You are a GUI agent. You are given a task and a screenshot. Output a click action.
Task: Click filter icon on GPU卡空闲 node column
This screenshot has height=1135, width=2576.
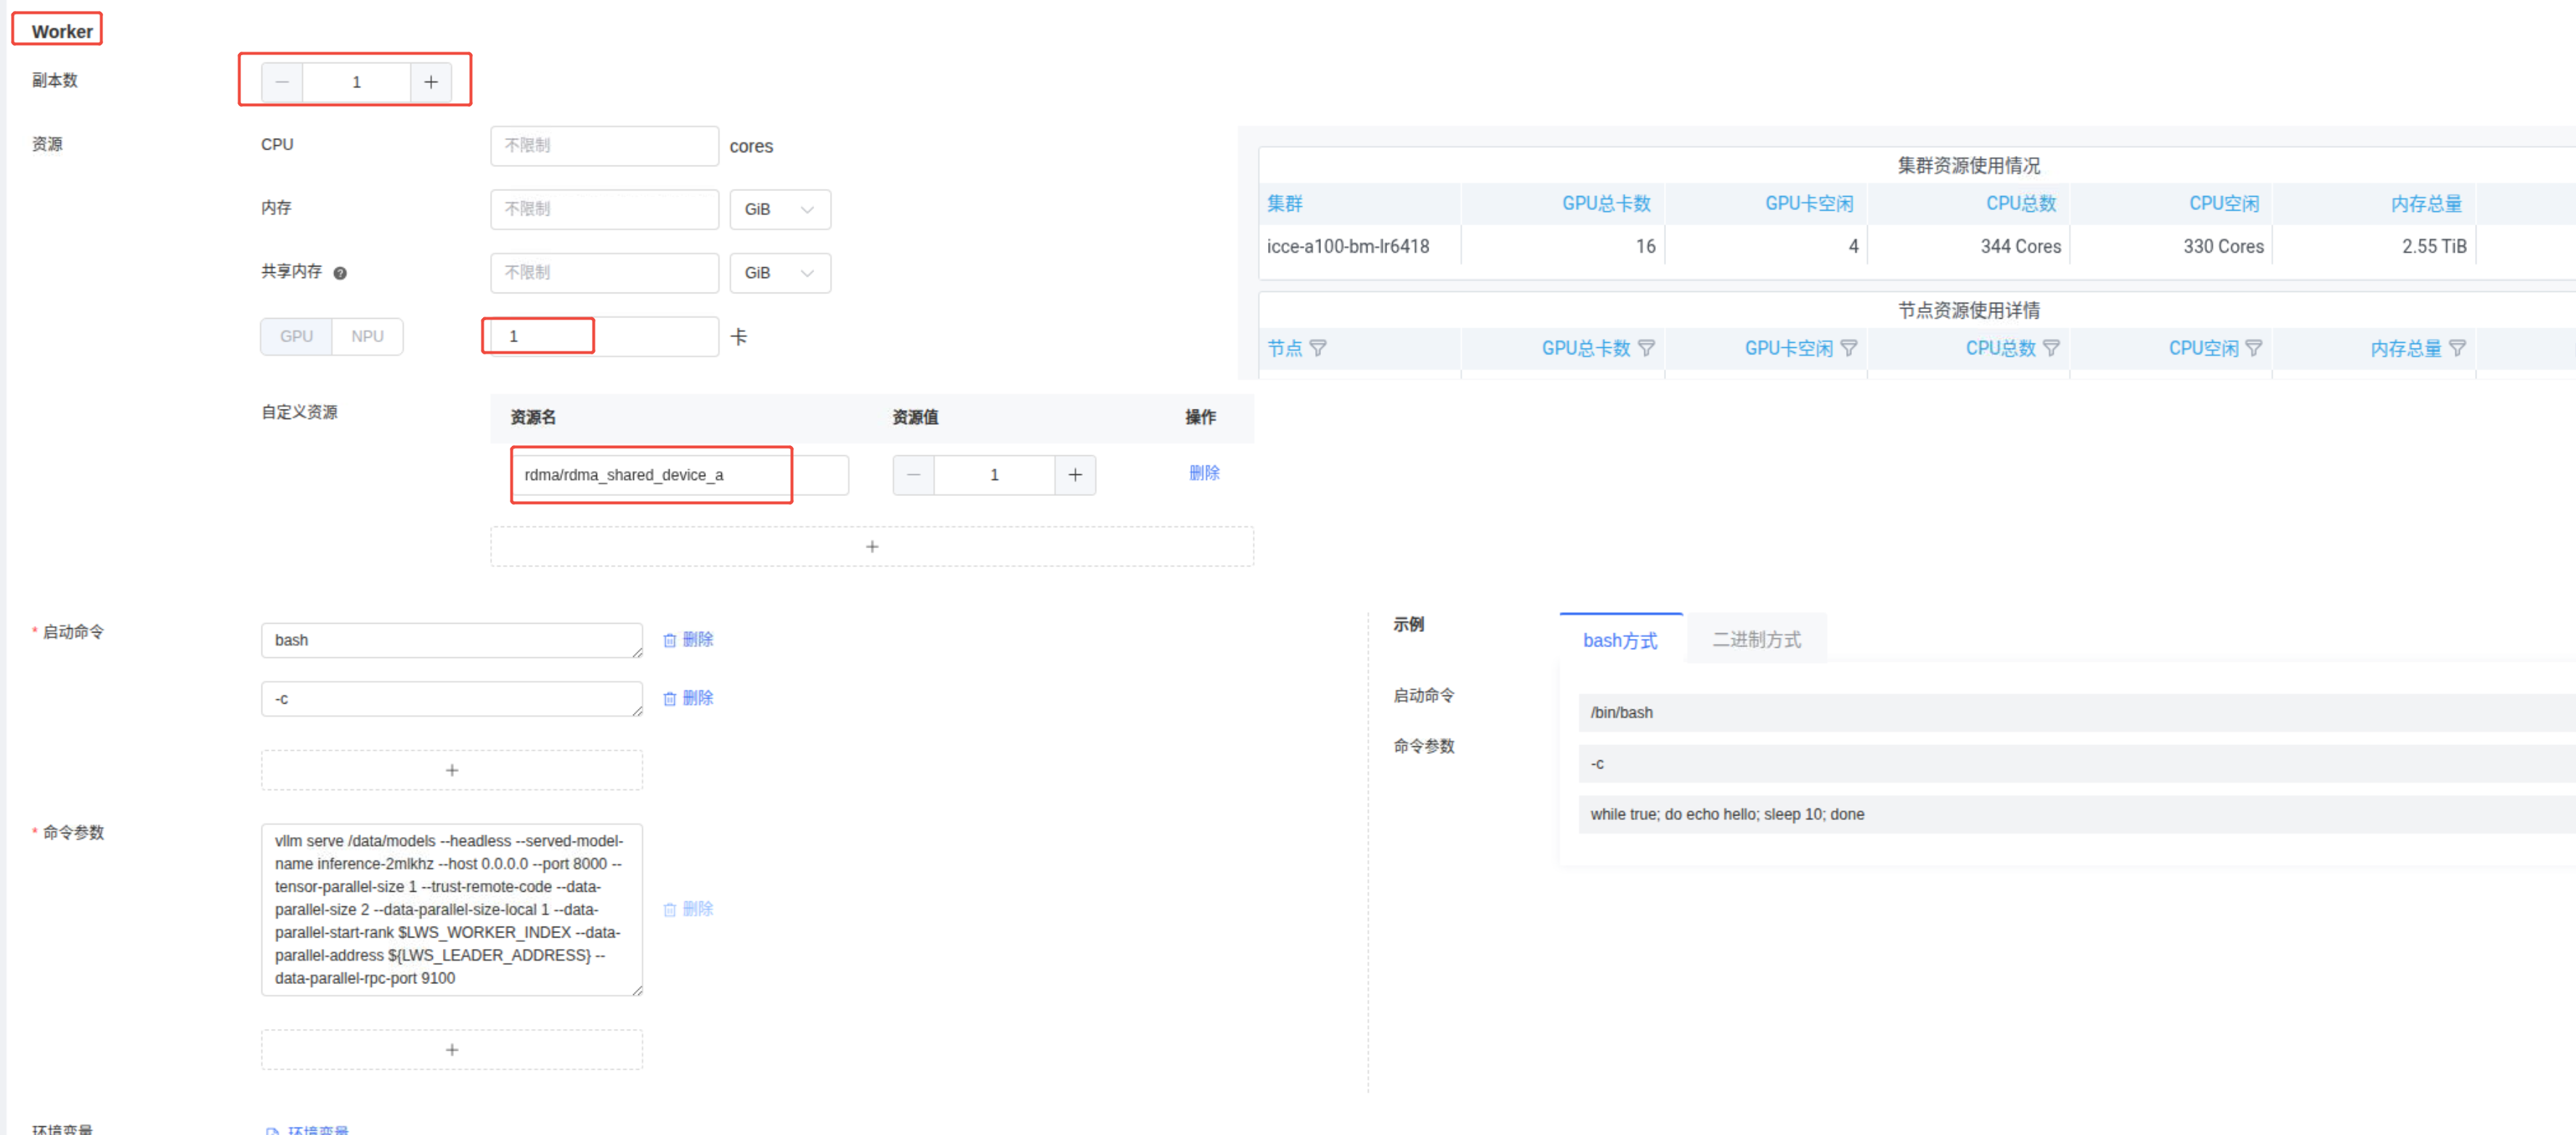coord(1849,348)
